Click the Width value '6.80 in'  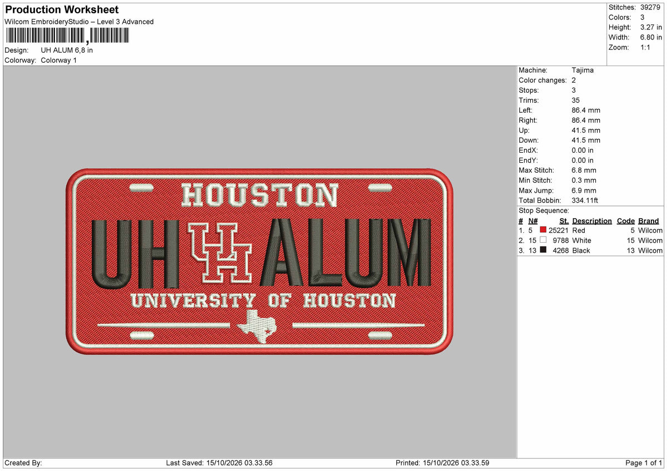651,37
